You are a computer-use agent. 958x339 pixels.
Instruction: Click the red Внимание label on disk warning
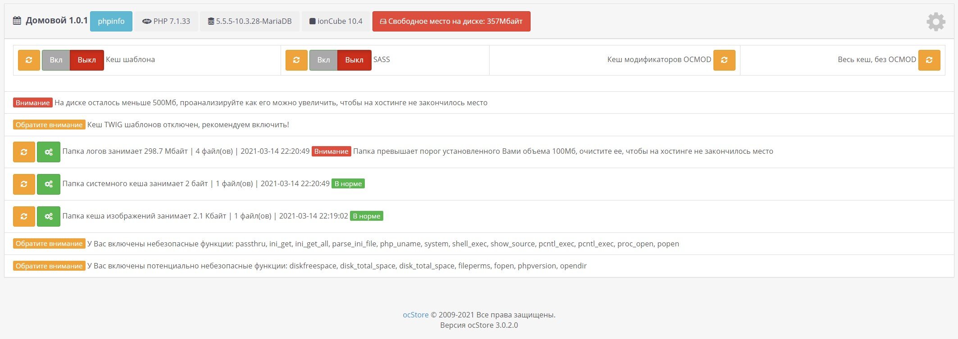point(33,103)
